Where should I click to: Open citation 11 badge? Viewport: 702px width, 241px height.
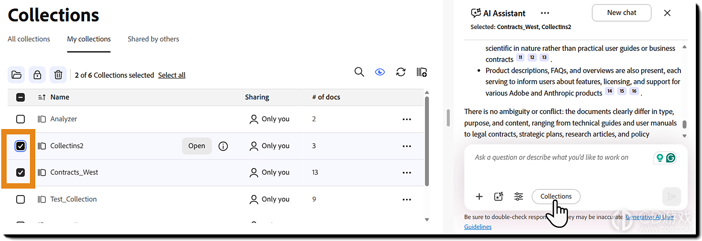520,58
